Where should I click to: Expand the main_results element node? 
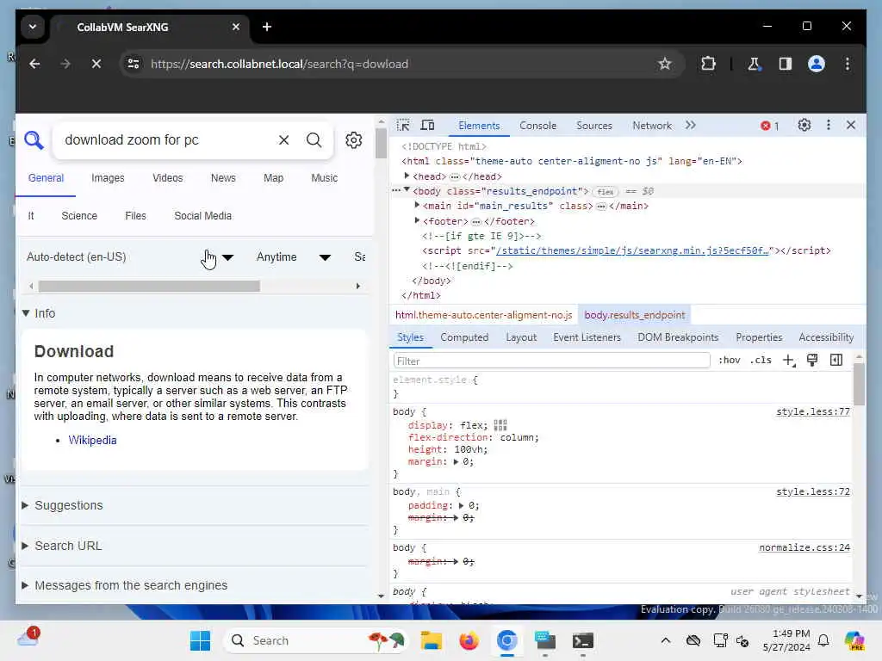point(417,205)
